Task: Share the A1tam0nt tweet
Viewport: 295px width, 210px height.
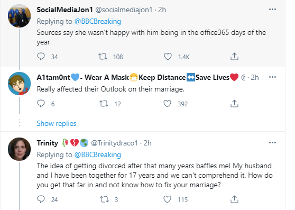Action: coord(234,104)
